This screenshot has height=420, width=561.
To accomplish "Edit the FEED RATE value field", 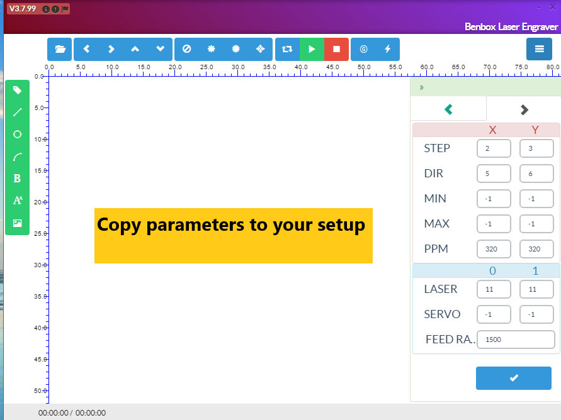I will 516,340.
